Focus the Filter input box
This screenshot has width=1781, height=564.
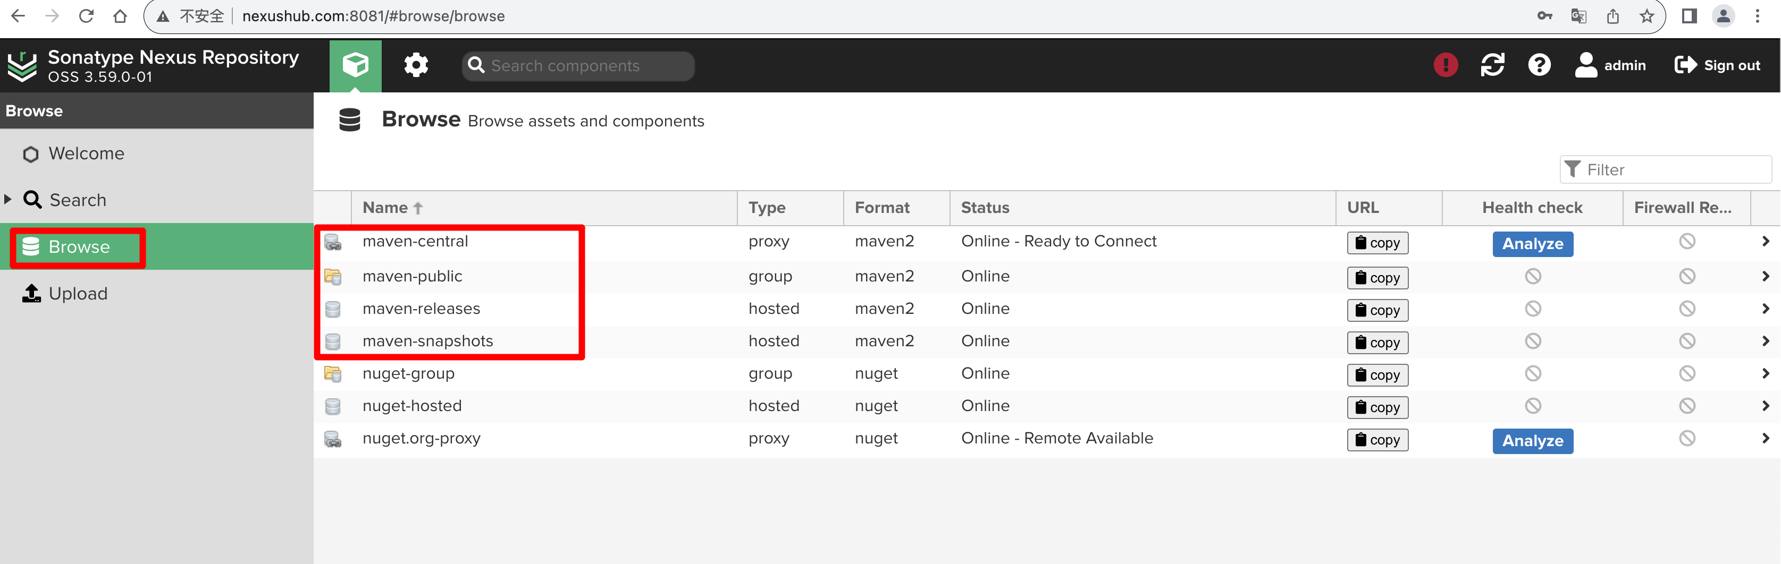coord(1666,170)
